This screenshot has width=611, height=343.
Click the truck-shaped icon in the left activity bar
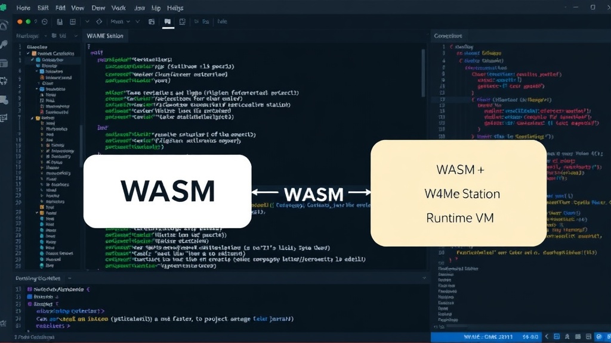(4, 100)
